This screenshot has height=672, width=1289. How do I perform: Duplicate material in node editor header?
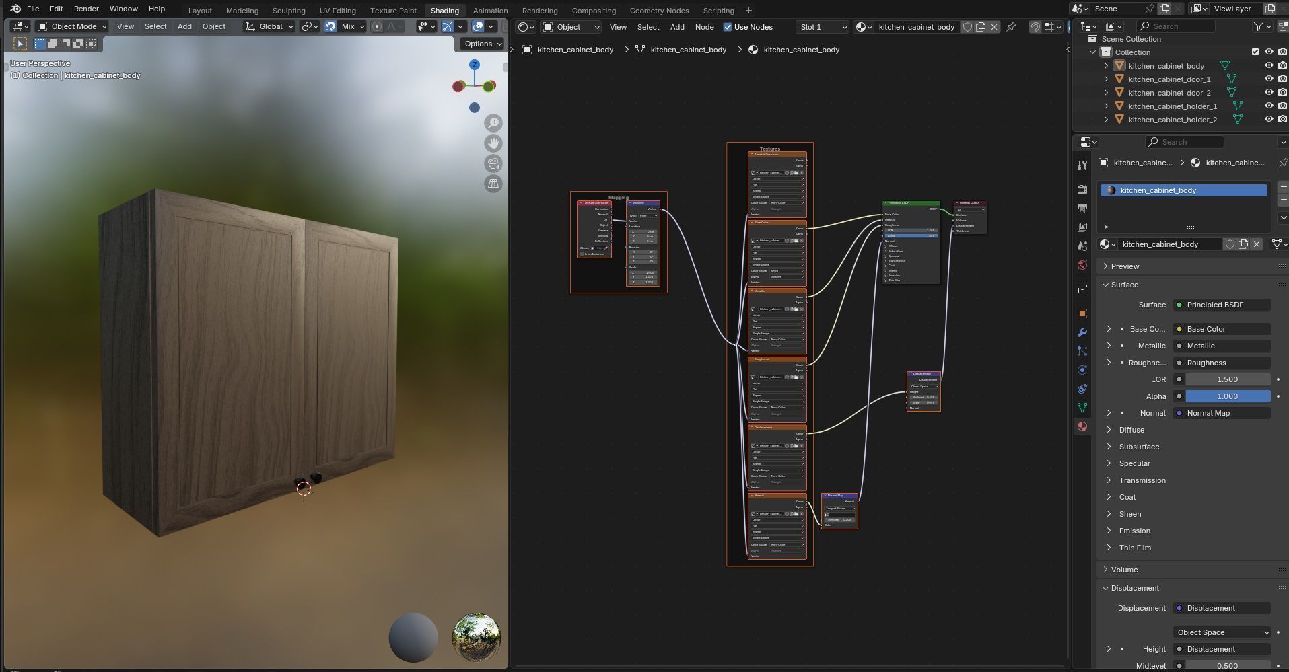(981, 27)
